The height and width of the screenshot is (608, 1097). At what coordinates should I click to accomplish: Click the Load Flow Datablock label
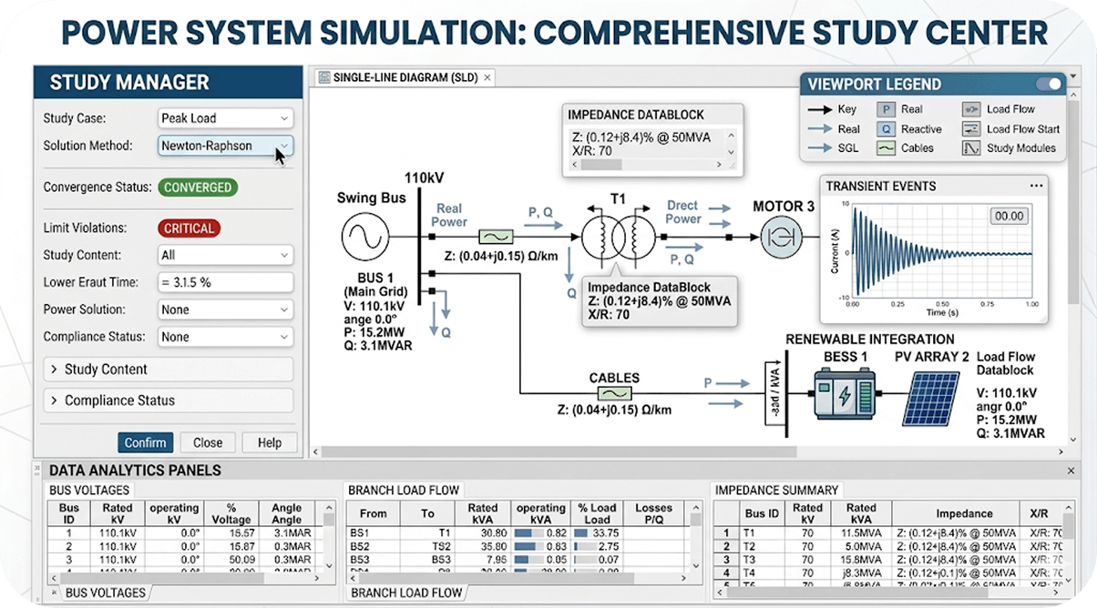coord(1006,364)
